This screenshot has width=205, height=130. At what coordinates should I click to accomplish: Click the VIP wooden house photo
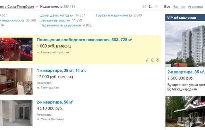click(185, 112)
